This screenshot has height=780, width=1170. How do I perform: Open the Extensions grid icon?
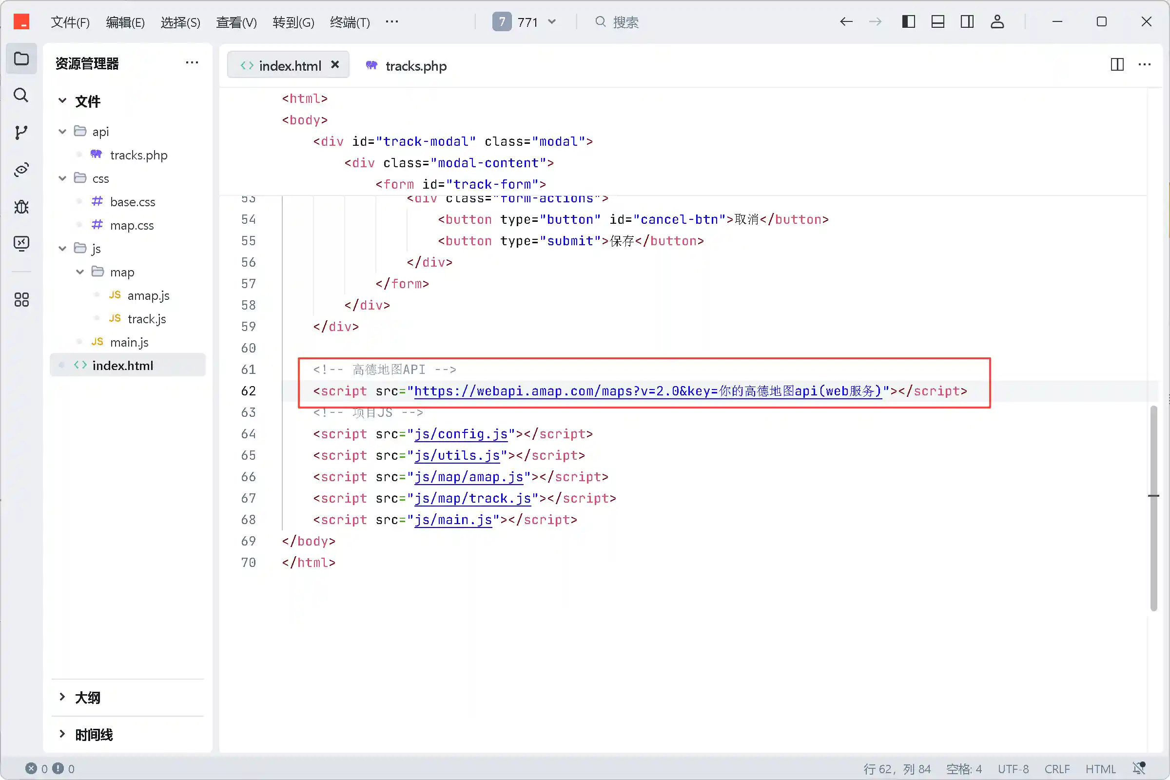21,299
